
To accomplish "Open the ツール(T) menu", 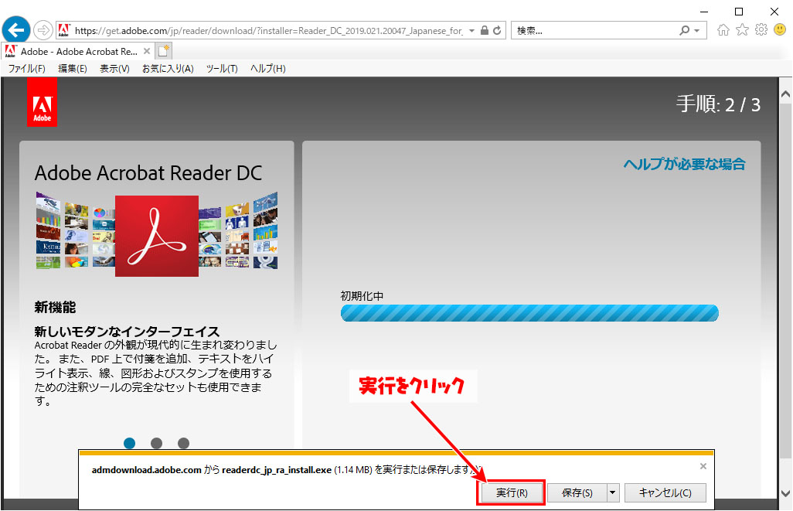I will tap(222, 68).
